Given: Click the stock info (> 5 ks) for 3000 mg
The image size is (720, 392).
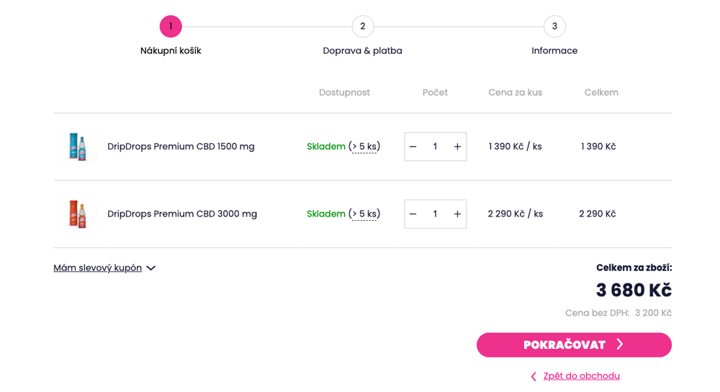Looking at the screenshot, I should pos(364,214).
